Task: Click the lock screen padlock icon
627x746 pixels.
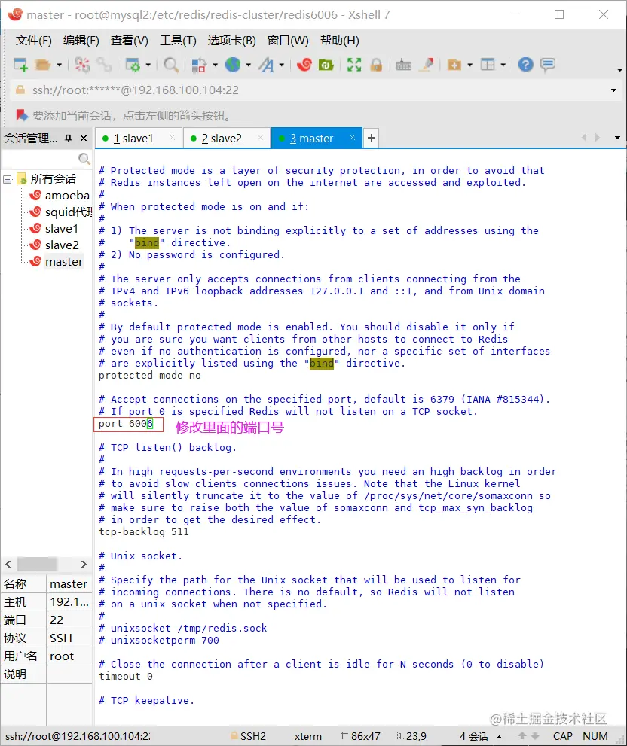Action: point(376,65)
